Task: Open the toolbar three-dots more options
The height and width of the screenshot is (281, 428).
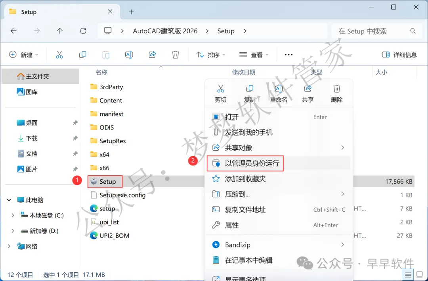Action: (x=289, y=55)
